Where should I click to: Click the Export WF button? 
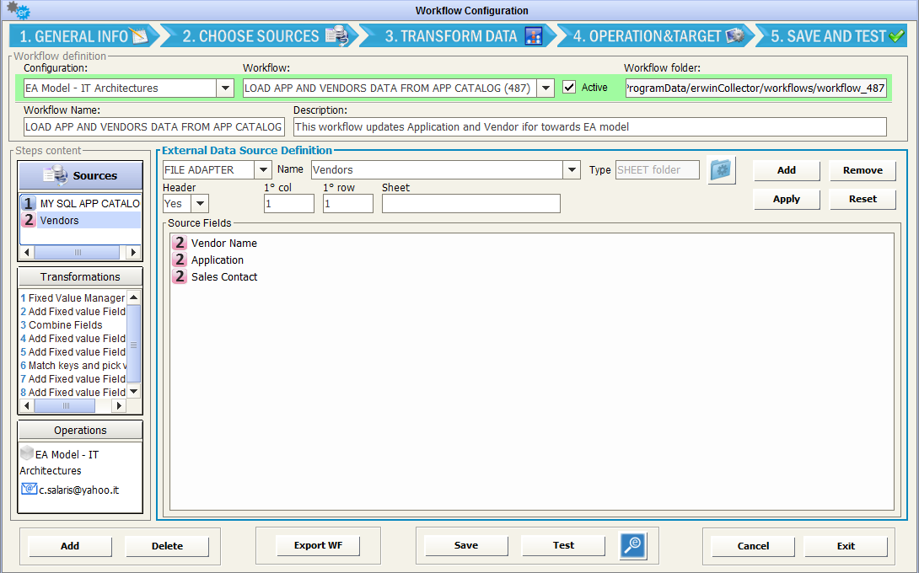[318, 545]
